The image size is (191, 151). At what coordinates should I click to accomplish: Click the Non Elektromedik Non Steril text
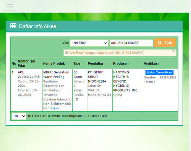coord(57,106)
